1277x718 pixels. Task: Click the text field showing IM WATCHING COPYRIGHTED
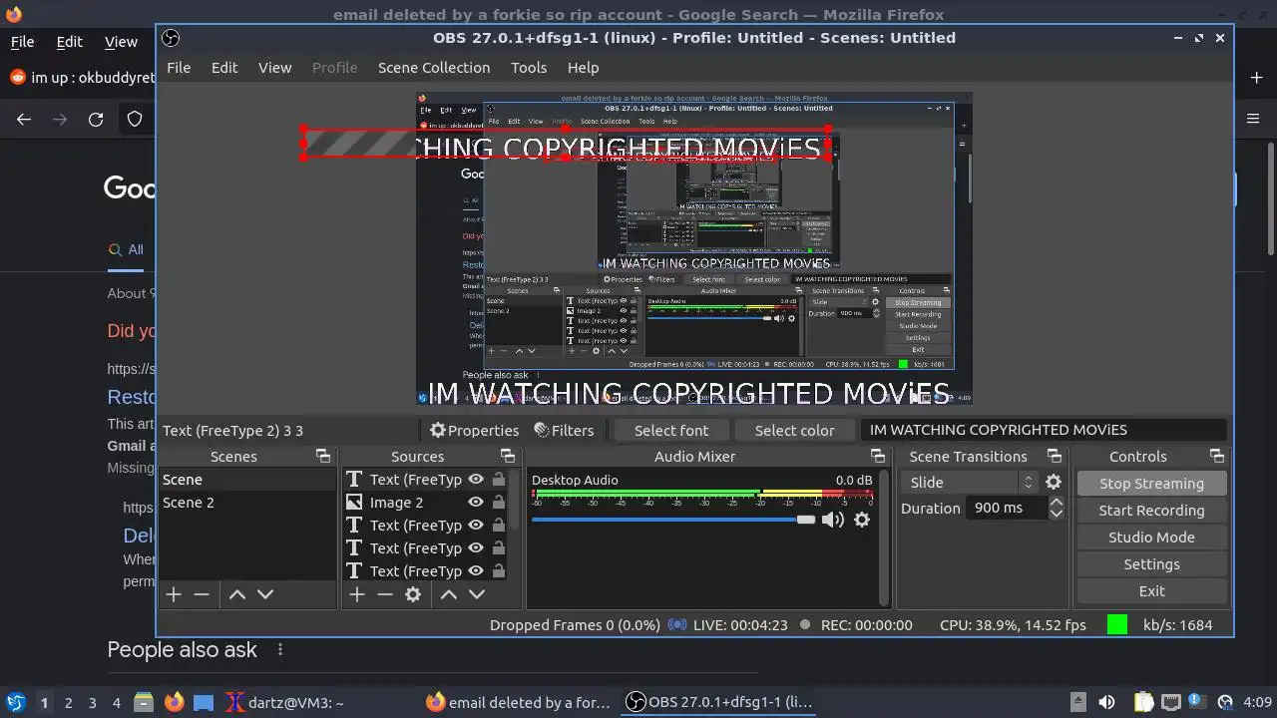tap(1044, 430)
